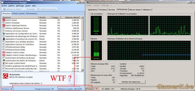Sort by the Charge column header
Screen dimensions: 195x91
coord(56,17)
